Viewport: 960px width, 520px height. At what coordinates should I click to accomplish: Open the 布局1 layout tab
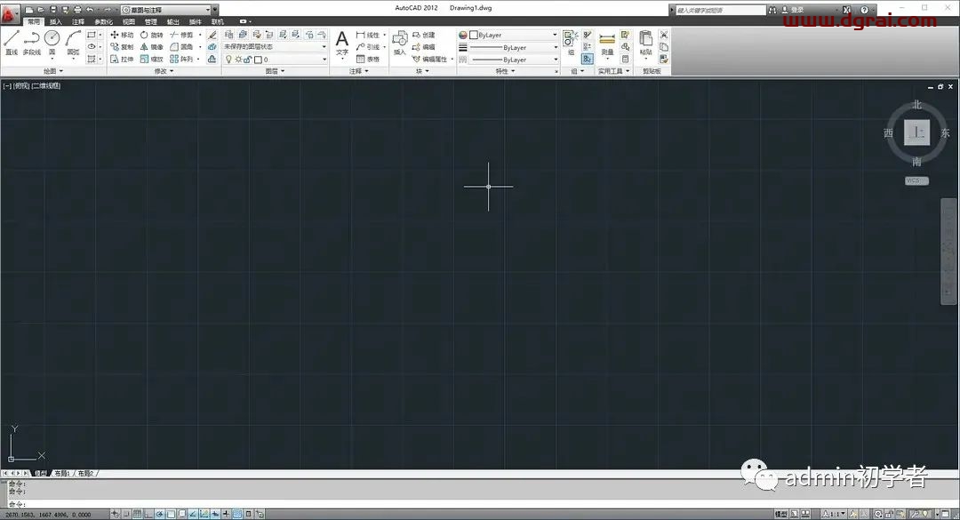point(62,474)
